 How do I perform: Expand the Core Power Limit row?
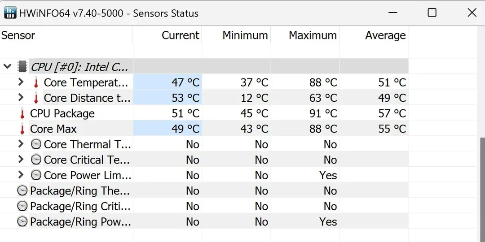tap(21, 175)
